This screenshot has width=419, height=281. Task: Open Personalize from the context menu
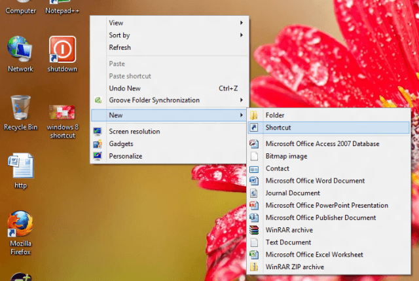point(168,156)
